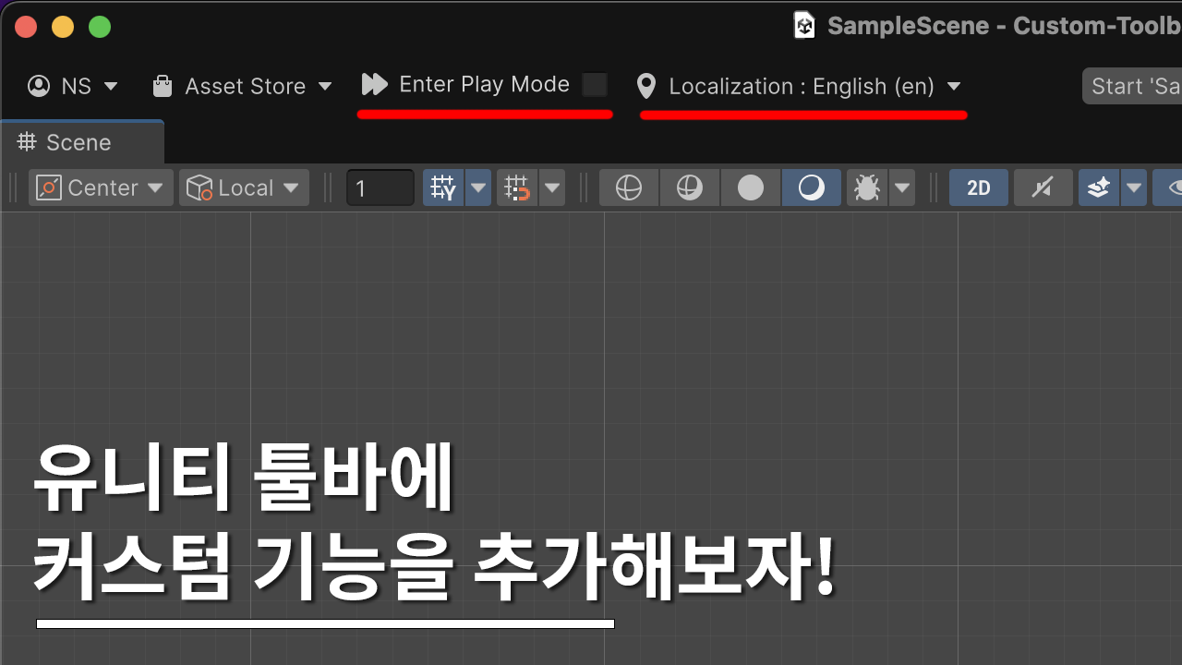Open the NS account dropdown
This screenshot has height=665, width=1182.
click(x=74, y=86)
